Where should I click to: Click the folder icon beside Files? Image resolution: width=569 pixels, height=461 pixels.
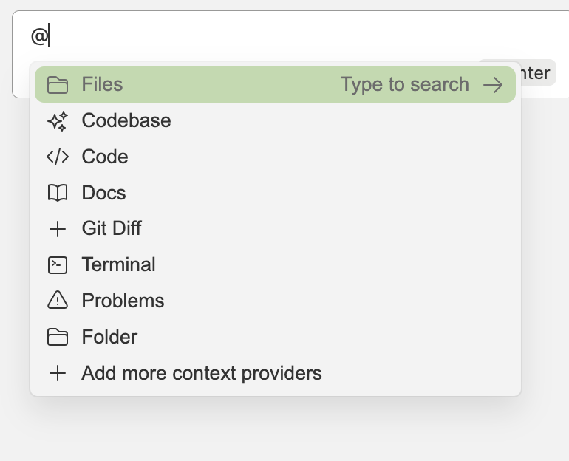point(57,85)
